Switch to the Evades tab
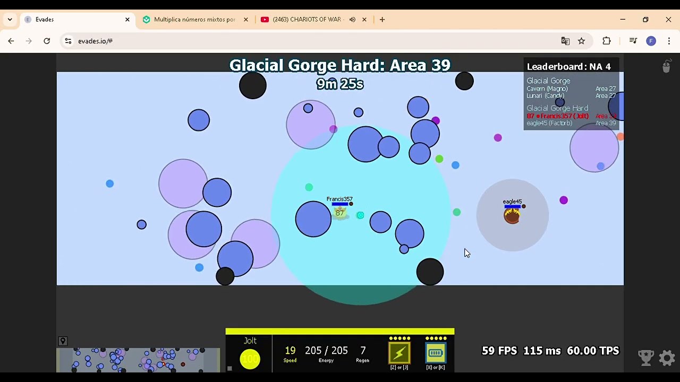The image size is (680, 382). (77, 20)
